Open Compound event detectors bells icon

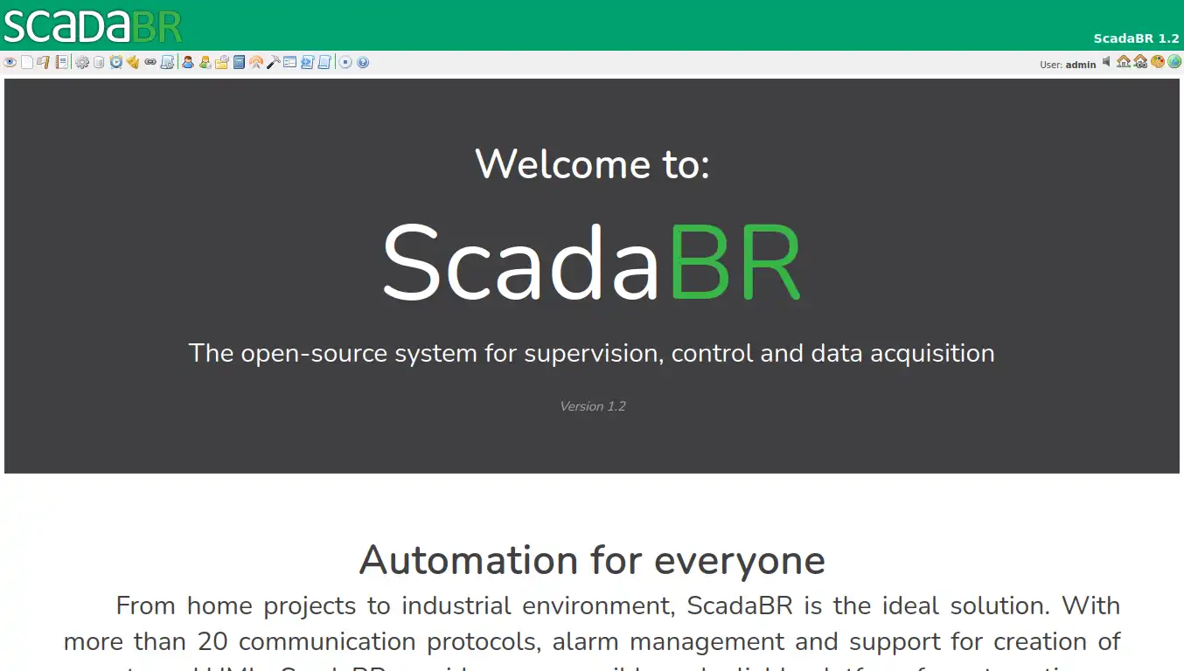pyautogui.click(x=133, y=62)
